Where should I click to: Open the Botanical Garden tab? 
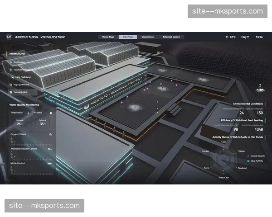tap(171, 37)
